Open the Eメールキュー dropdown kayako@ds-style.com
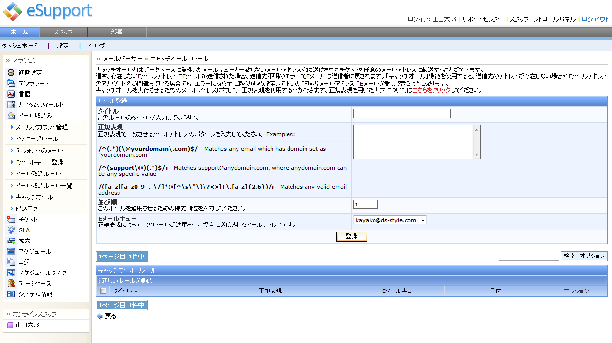 tap(390, 220)
